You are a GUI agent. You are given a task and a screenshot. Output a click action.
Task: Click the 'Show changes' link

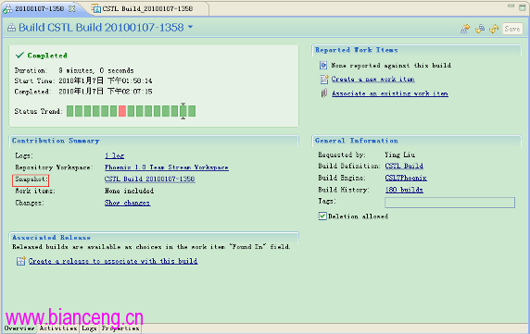[x=128, y=203]
